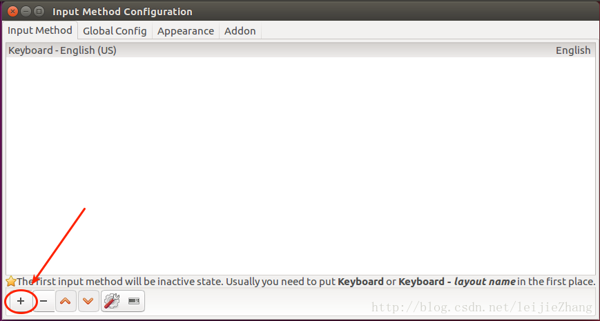Click empty area of input method list
Viewport: 600px width, 321px height.
click(300, 166)
